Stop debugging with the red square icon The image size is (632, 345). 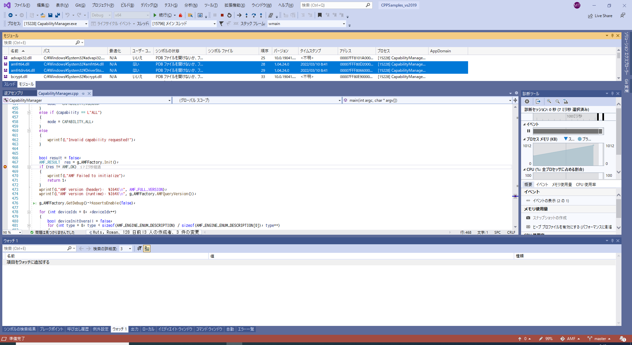[x=222, y=15]
